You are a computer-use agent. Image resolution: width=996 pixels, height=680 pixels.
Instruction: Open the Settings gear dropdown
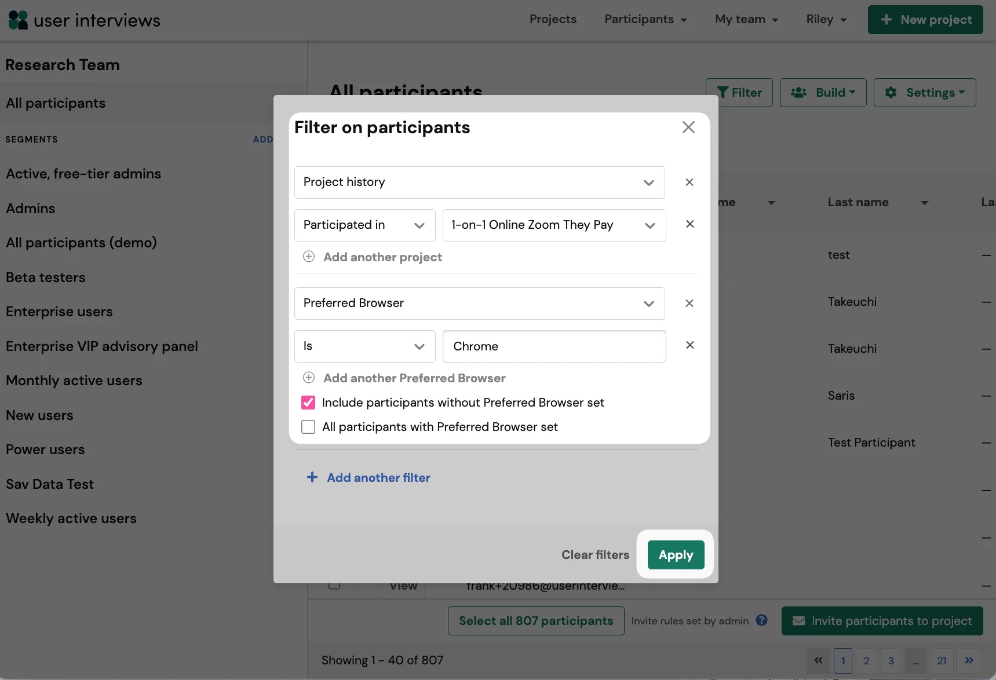(x=925, y=93)
